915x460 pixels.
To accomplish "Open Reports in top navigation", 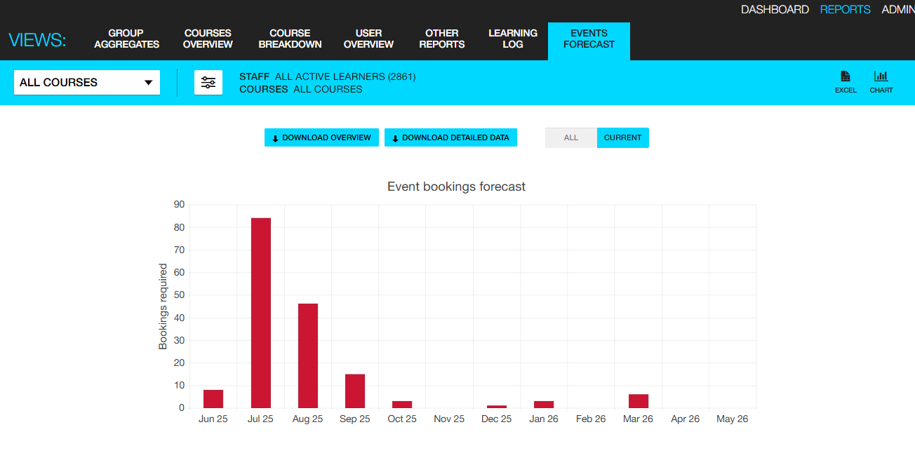I will point(845,10).
